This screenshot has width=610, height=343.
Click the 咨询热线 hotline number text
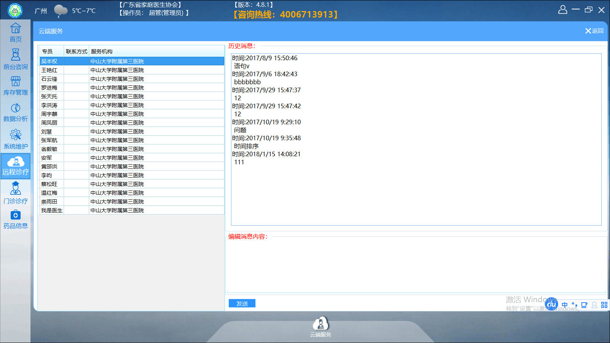[285, 14]
